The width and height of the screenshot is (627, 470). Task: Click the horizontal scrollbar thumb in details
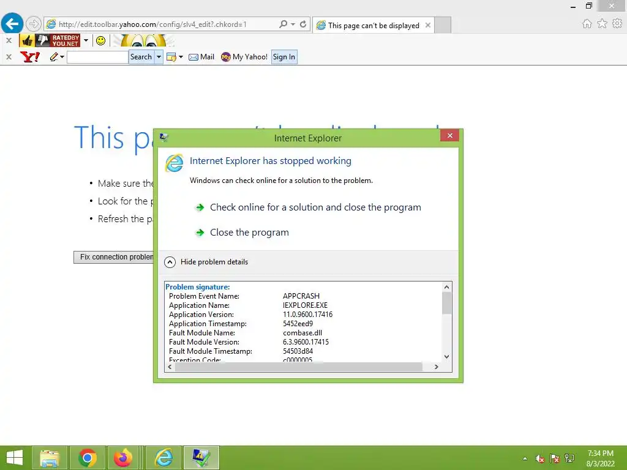(x=299, y=367)
